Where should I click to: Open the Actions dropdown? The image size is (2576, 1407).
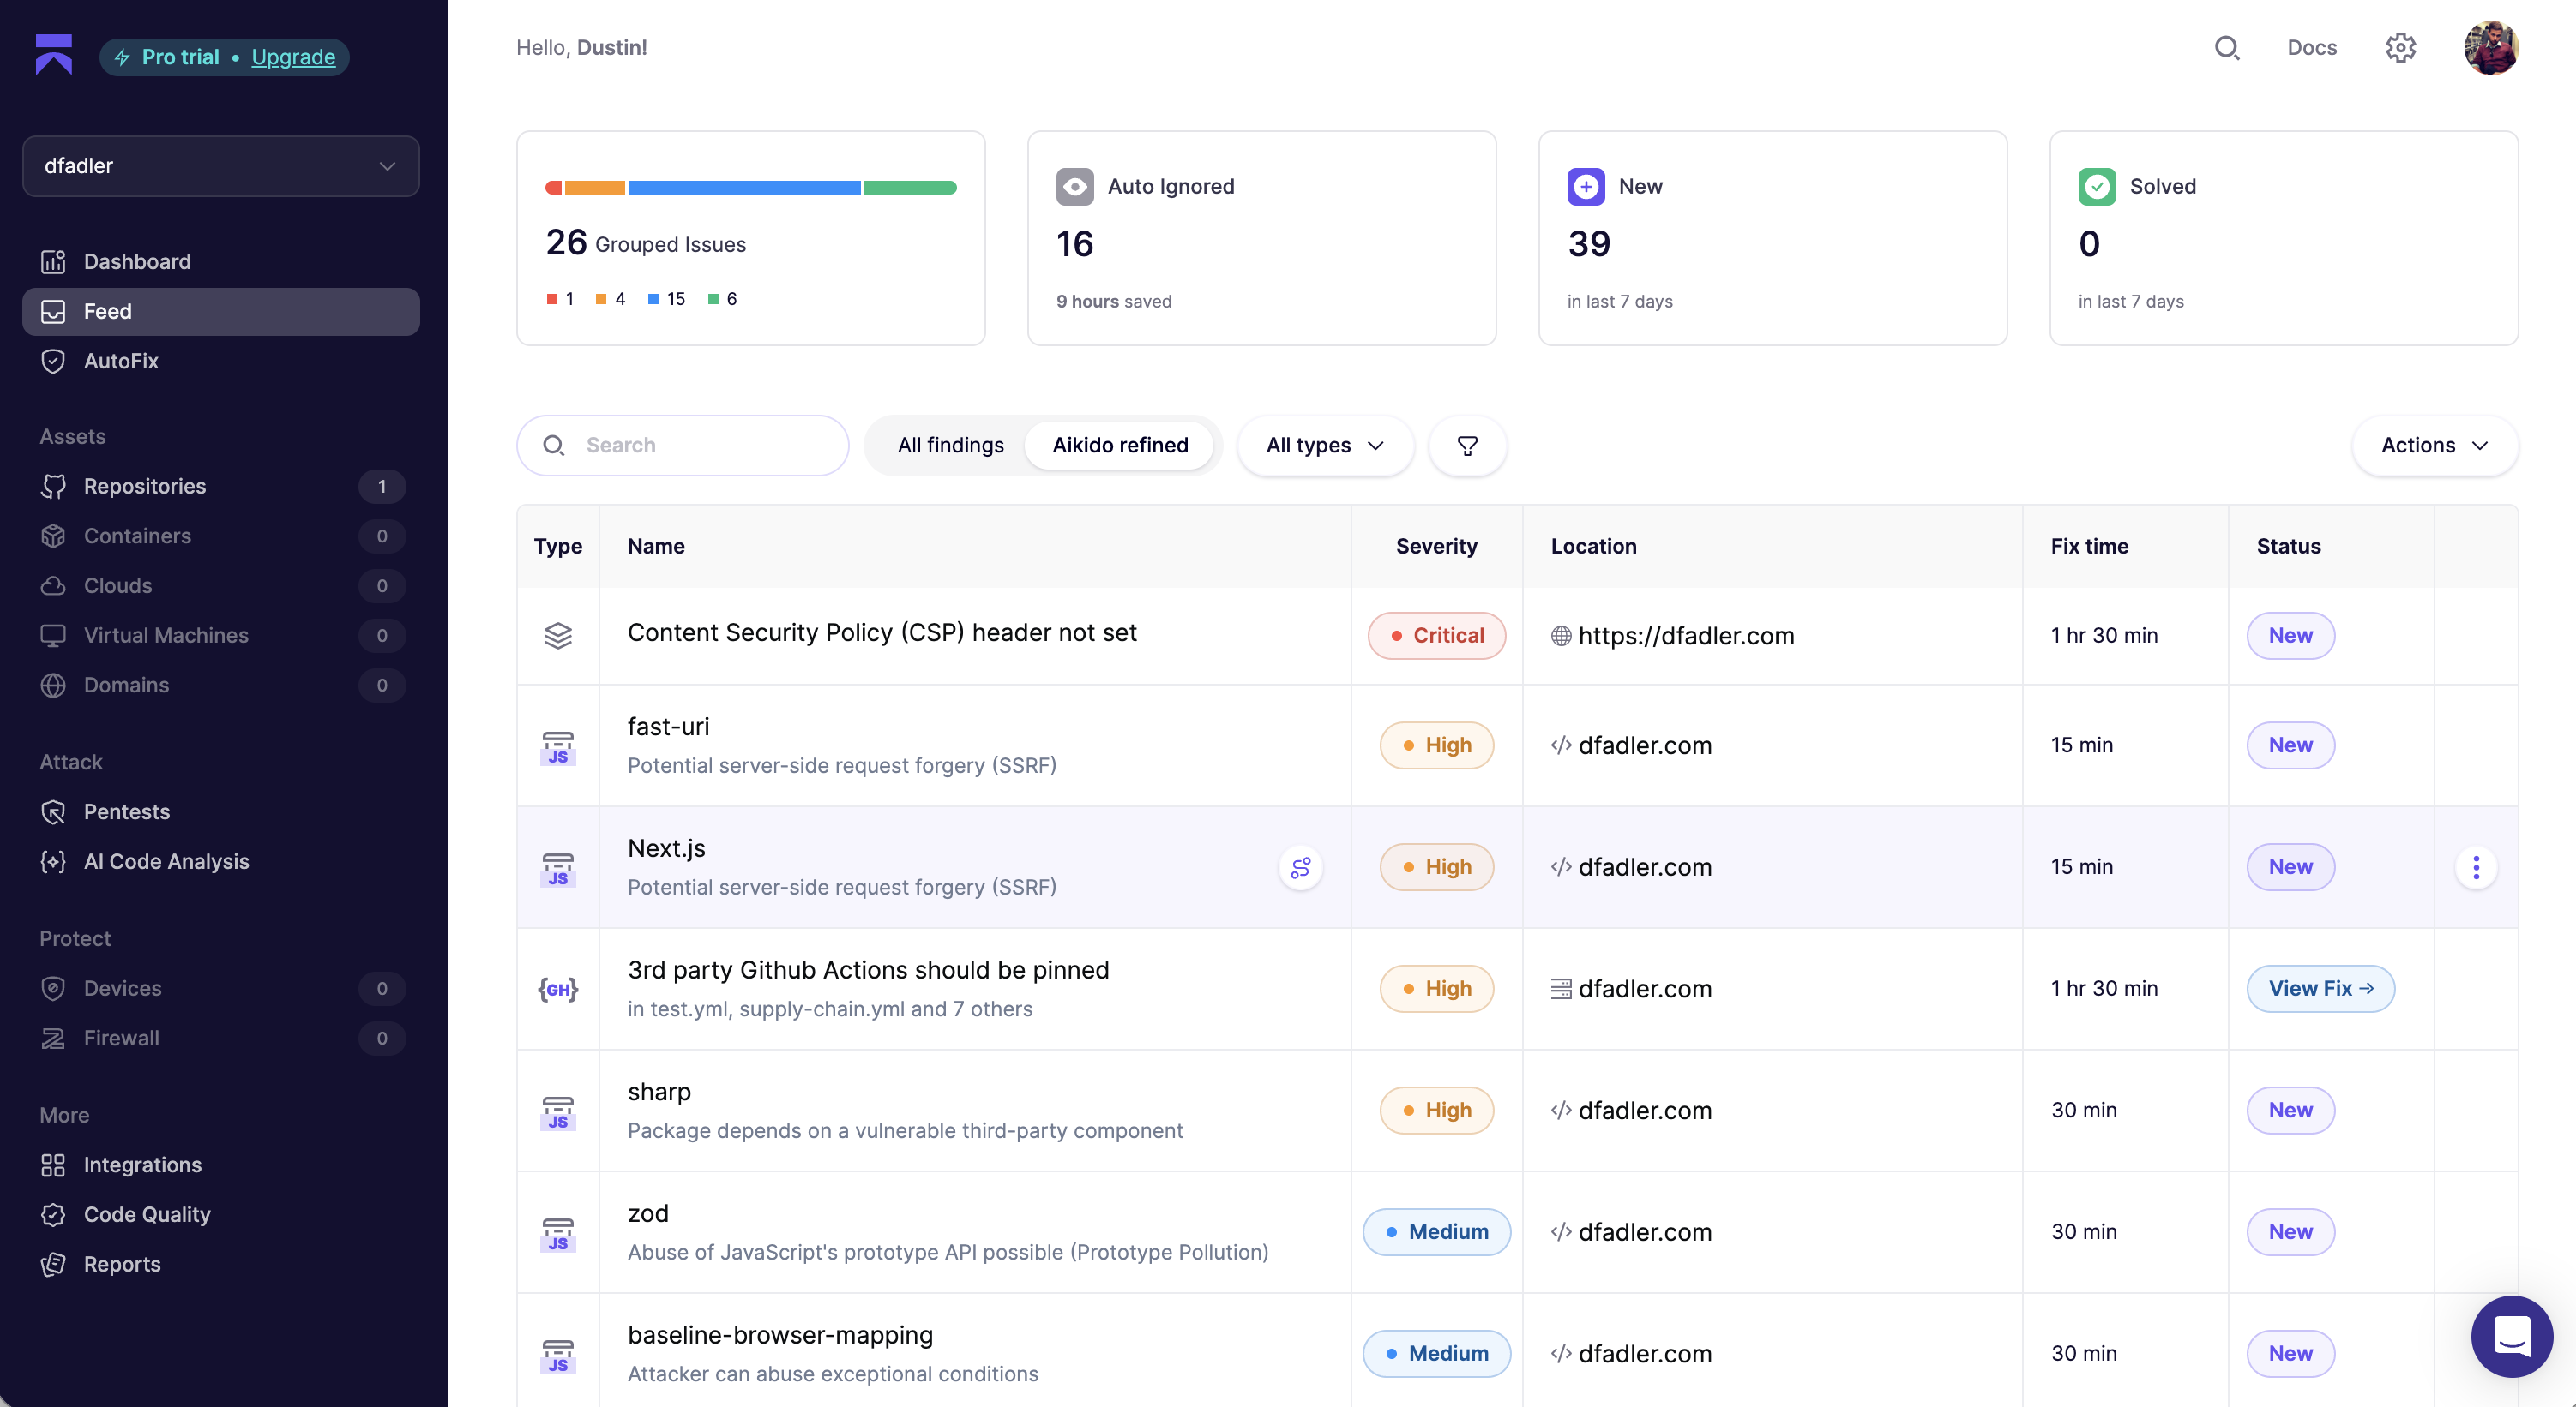2435,446
